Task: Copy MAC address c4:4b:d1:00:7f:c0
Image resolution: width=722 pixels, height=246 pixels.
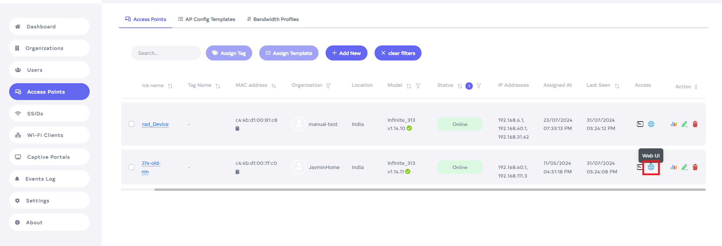Action: 237,172
